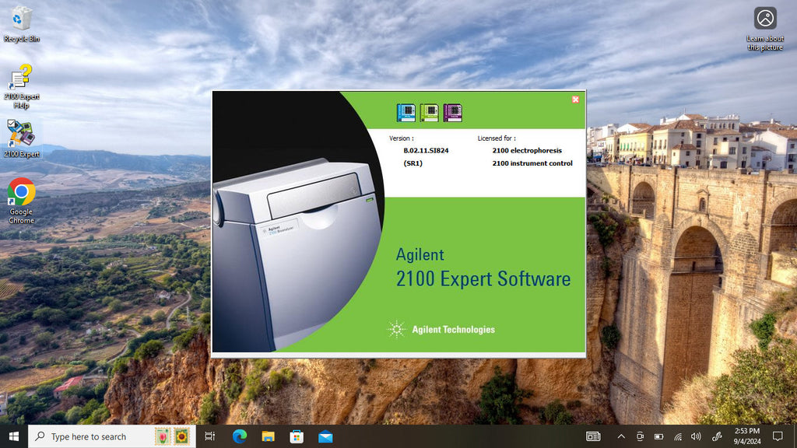Click the blue chip icon on splash screen
Viewport: 797px width, 448px height.
(x=406, y=113)
